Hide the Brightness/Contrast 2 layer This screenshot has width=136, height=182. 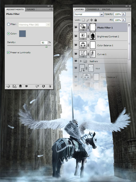pos(76,36)
